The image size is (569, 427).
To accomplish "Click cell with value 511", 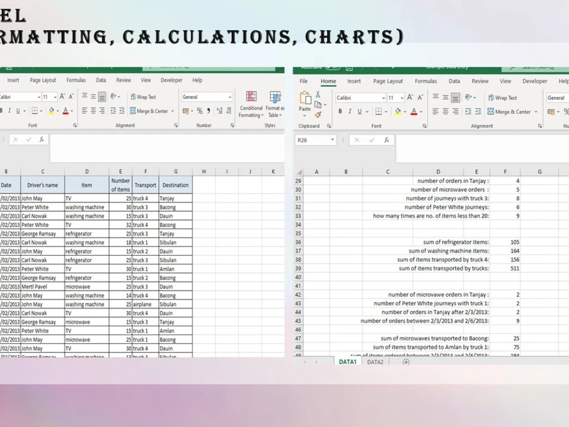I will (505, 268).
